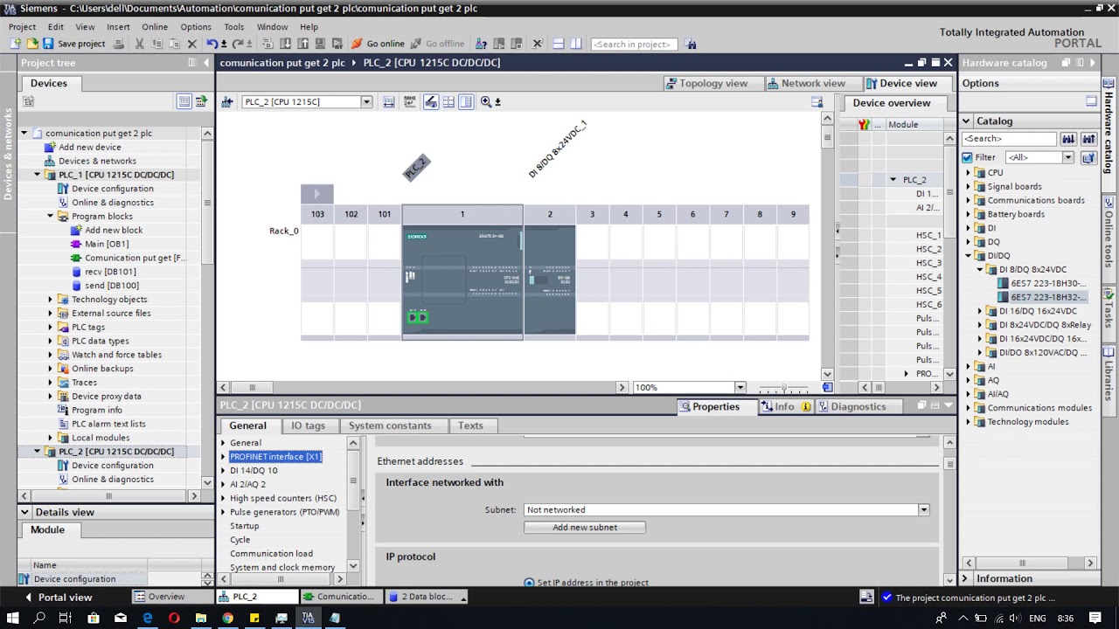Collapse the Program blocks folder

point(50,217)
